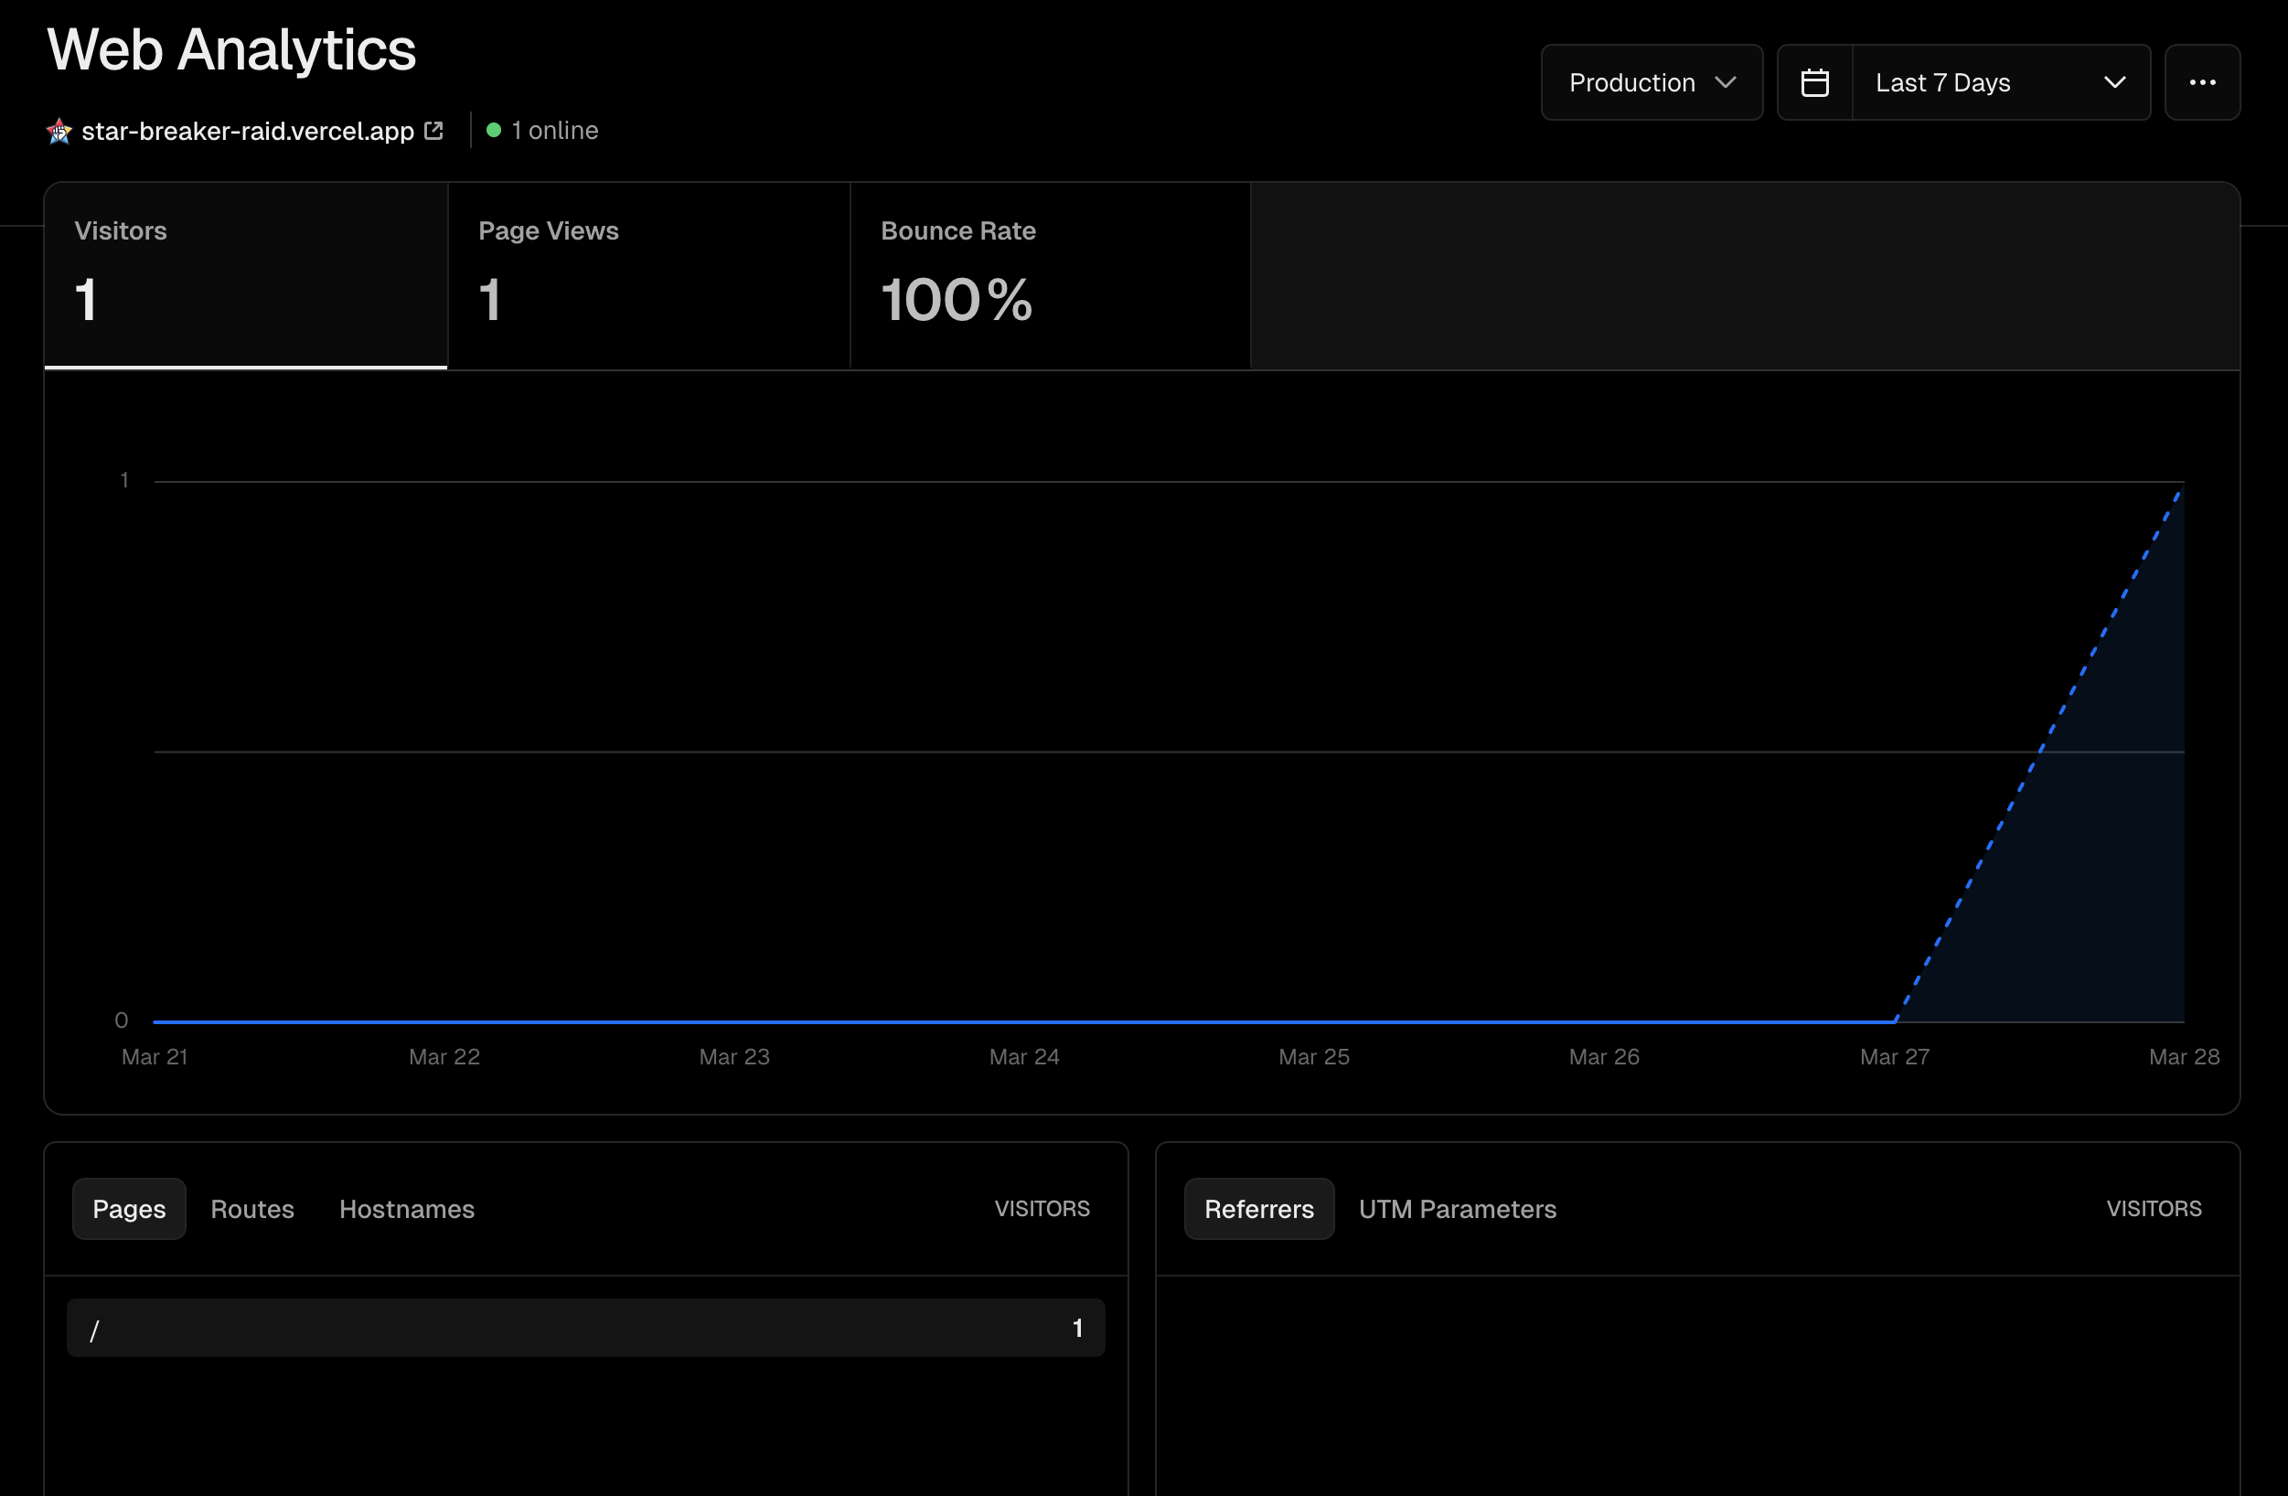Viewport: 2288px width, 1496px height.
Task: Switch to UTM Parameters tab
Action: point(1457,1209)
